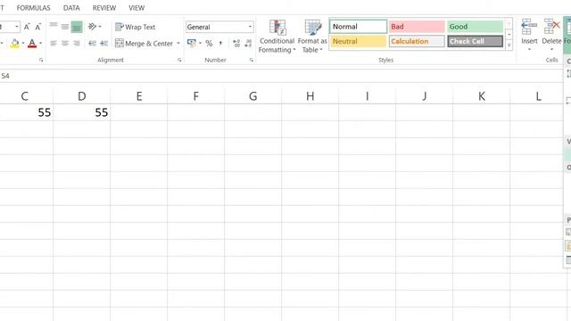Select column G header
Viewport: 571px width, 321px height.
(x=253, y=96)
